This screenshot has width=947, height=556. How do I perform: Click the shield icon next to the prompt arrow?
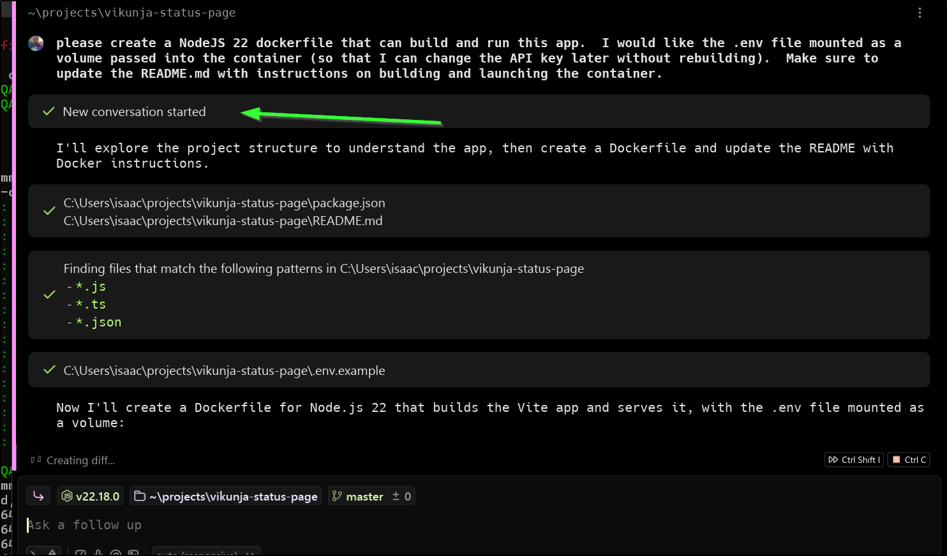(53, 552)
